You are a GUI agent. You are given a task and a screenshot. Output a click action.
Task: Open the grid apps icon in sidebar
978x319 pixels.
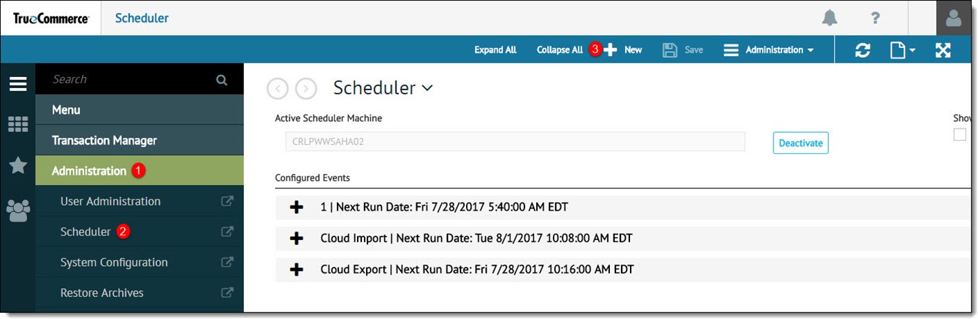[x=18, y=124]
